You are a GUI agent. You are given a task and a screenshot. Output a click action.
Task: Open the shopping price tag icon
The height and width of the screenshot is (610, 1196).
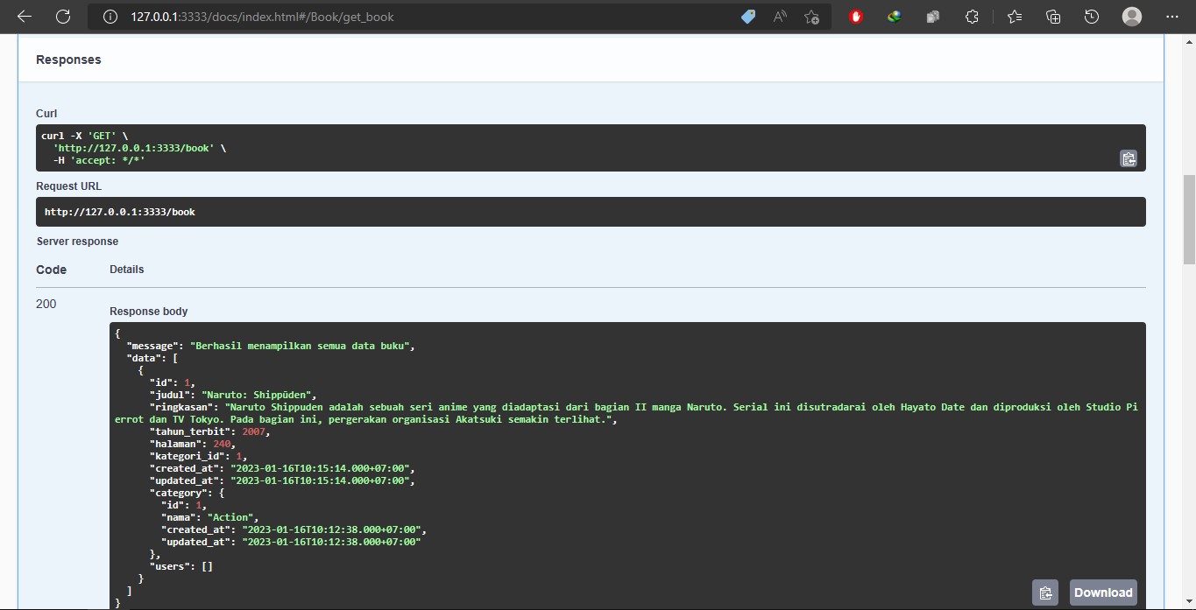(x=747, y=17)
